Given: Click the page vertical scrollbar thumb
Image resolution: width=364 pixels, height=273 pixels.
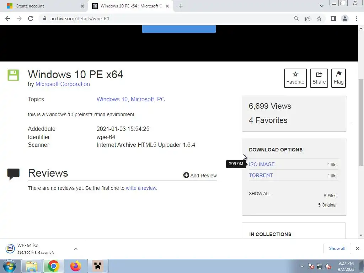Looking at the screenshot, I should pyautogui.click(x=361, y=122).
